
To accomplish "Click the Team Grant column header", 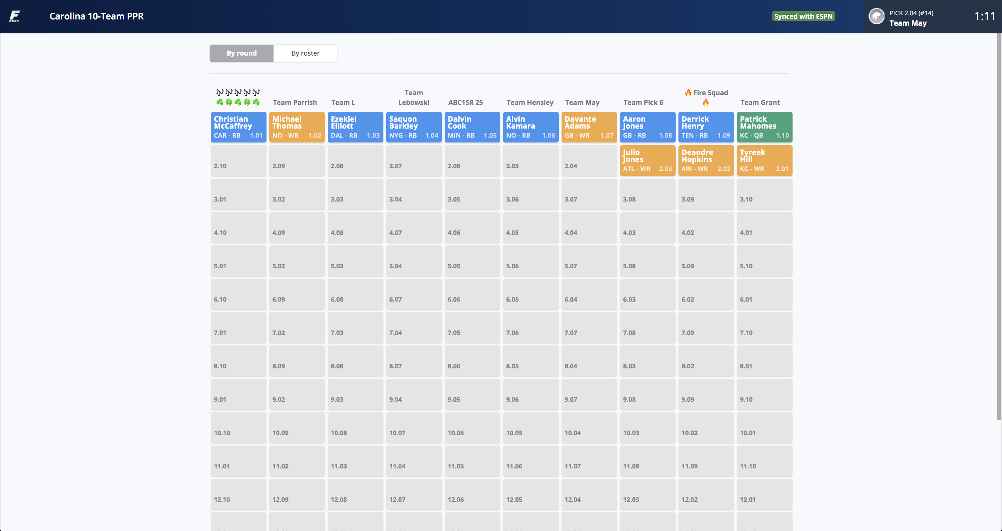I will [760, 102].
